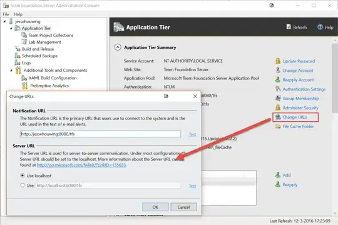Open the go.microsoft.com fwlink hyperlink
This screenshot has height=225, width=338.
(81, 165)
